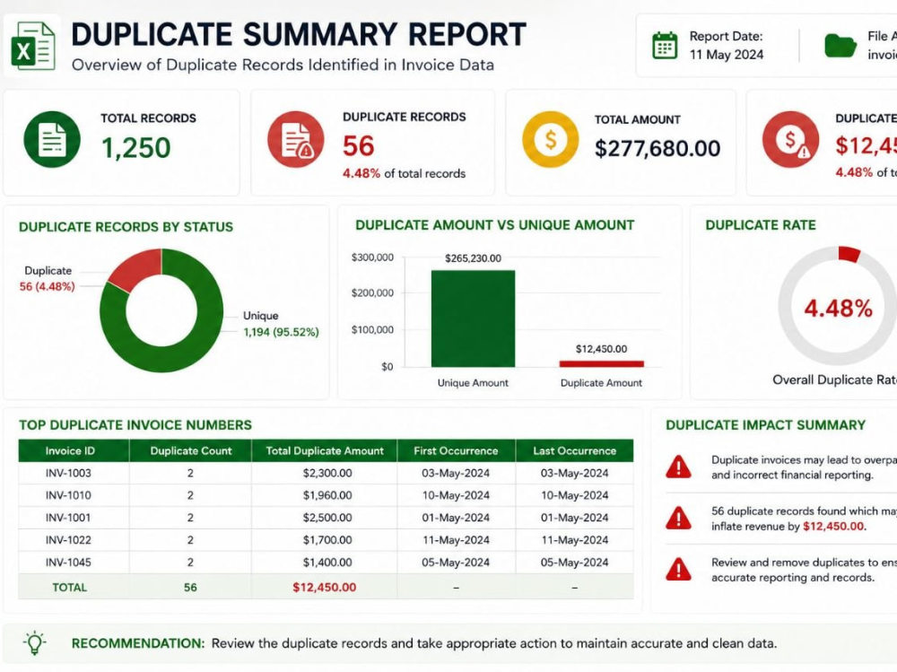Screen dimensions: 897x672
Task: Click the 4.48% gauge center value
Action: (838, 309)
